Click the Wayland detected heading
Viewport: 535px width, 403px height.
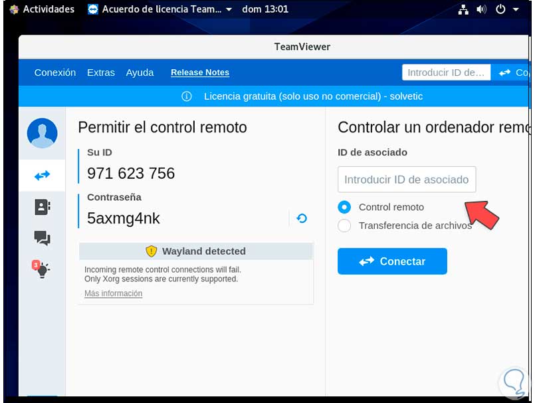[203, 251]
